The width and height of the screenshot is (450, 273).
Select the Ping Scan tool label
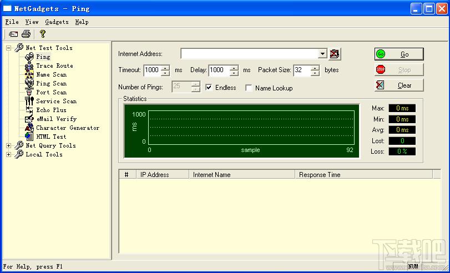pyautogui.click(x=52, y=84)
